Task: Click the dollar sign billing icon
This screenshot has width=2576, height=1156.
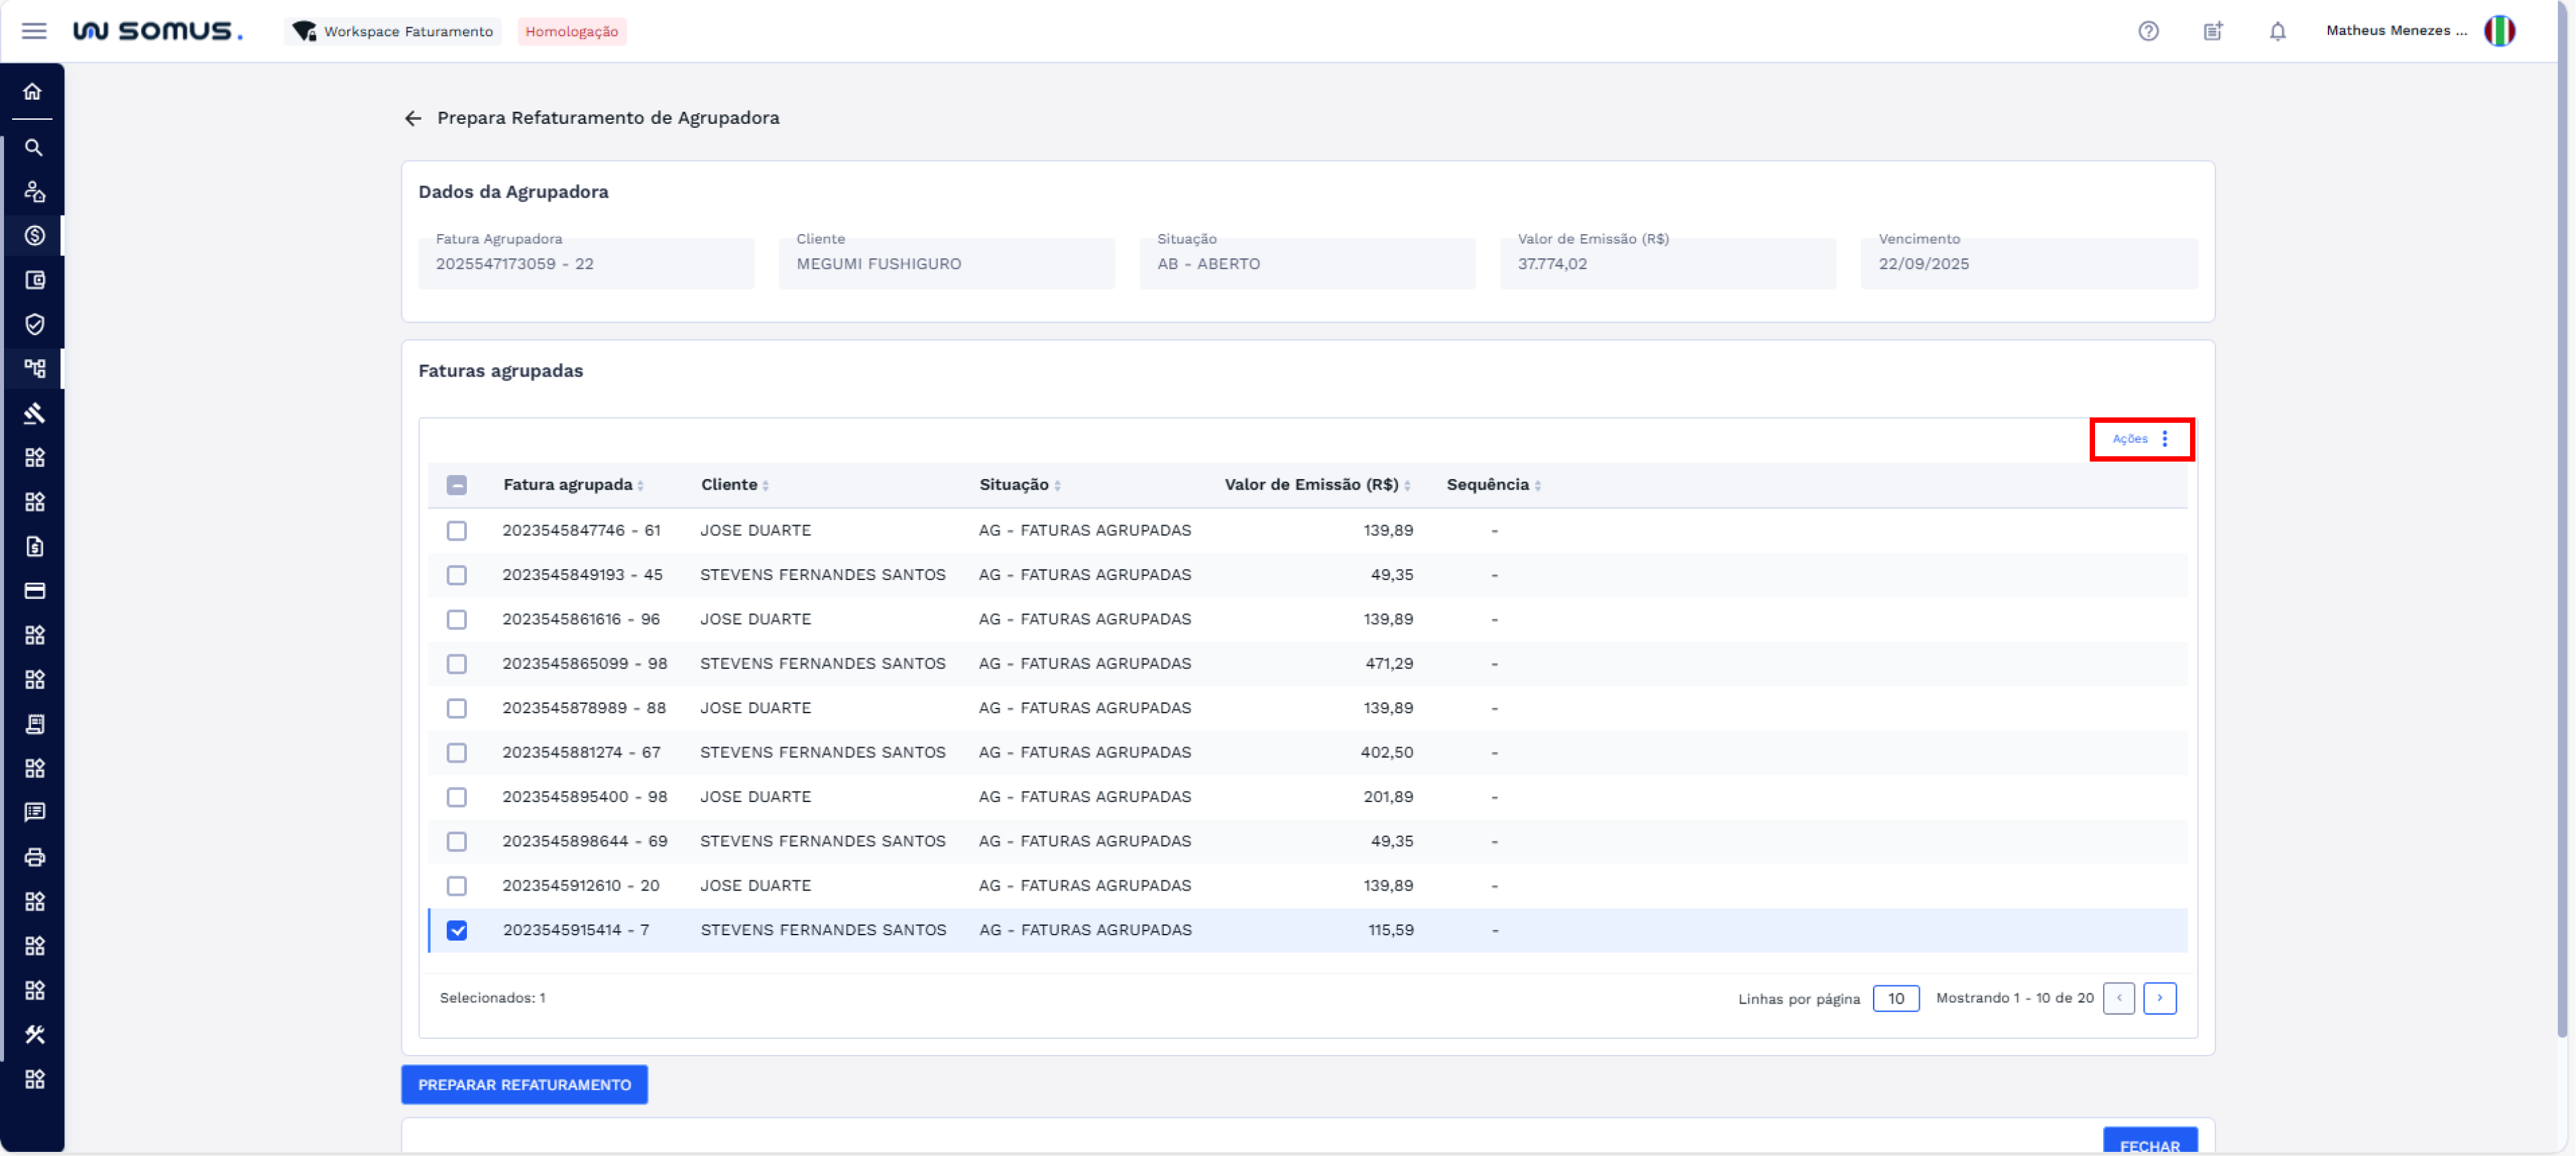Action: click(34, 236)
